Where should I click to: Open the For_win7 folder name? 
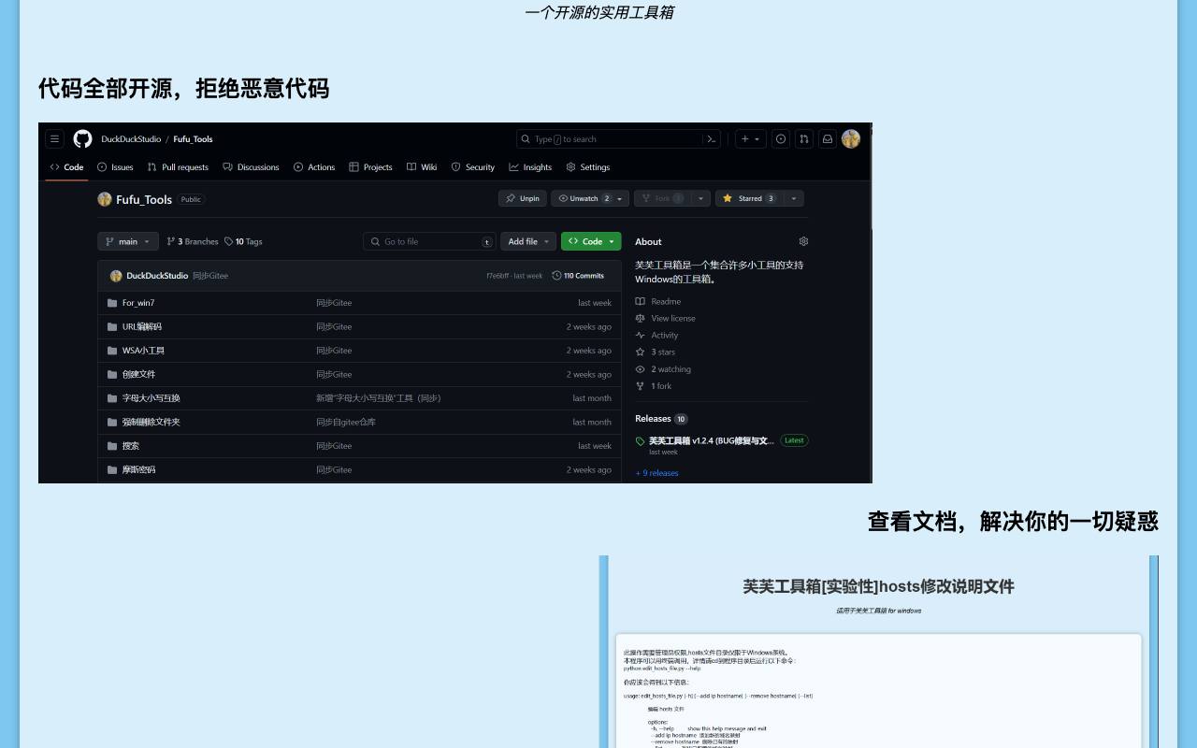tap(138, 303)
